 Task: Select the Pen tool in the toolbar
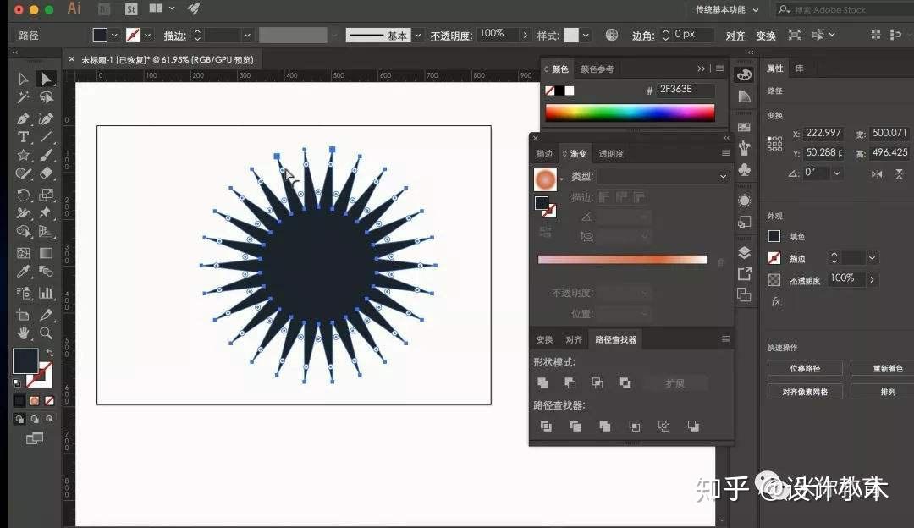[23, 118]
